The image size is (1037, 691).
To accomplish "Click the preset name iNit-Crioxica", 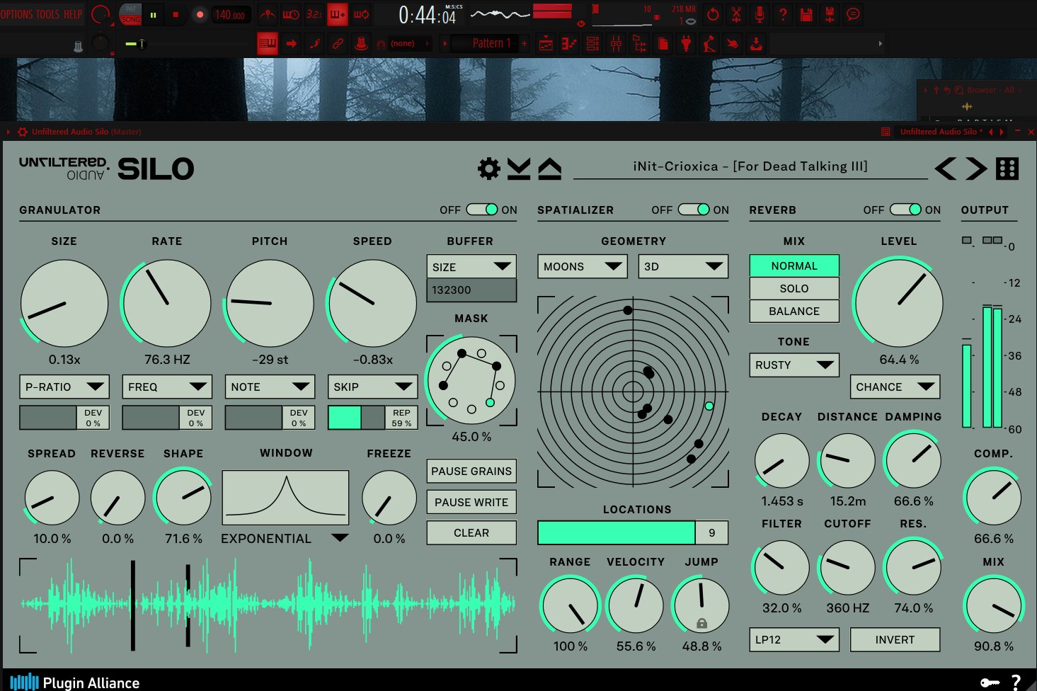I will pos(750,166).
